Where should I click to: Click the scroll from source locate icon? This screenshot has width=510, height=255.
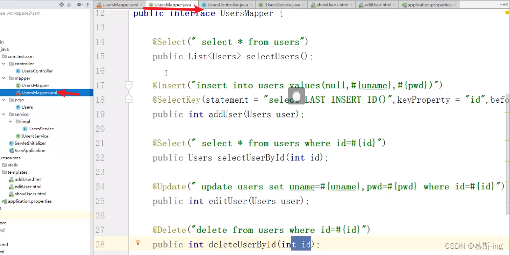(x=62, y=4)
